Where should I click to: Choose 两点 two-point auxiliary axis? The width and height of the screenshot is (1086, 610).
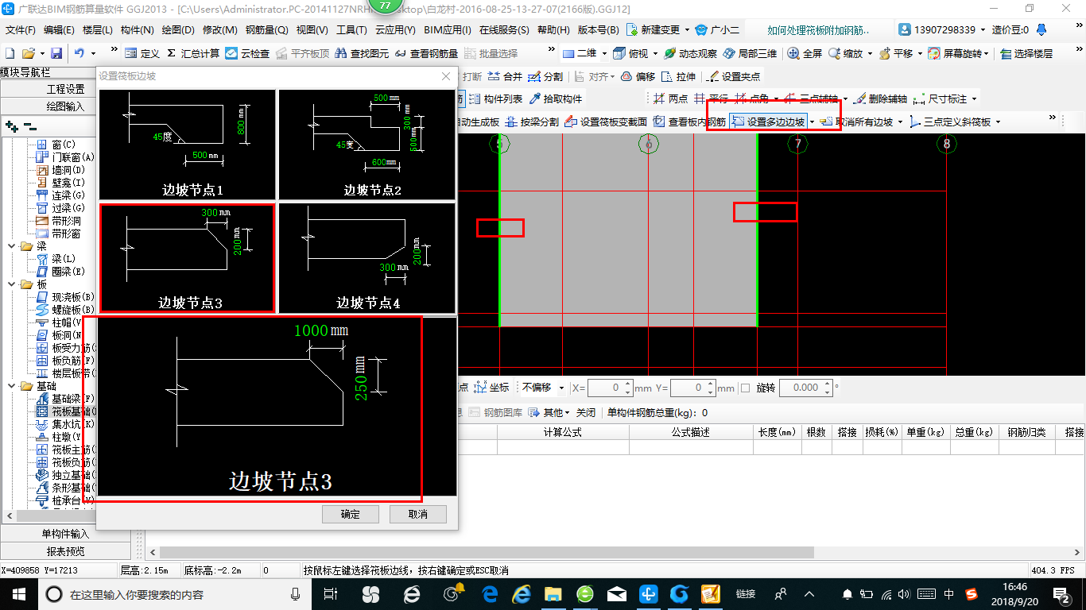[670, 98]
